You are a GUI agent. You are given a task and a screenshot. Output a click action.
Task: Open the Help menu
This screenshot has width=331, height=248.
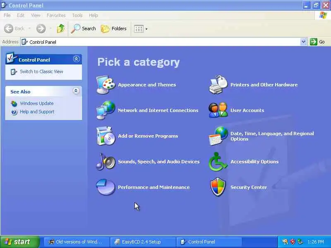[x=94, y=15]
